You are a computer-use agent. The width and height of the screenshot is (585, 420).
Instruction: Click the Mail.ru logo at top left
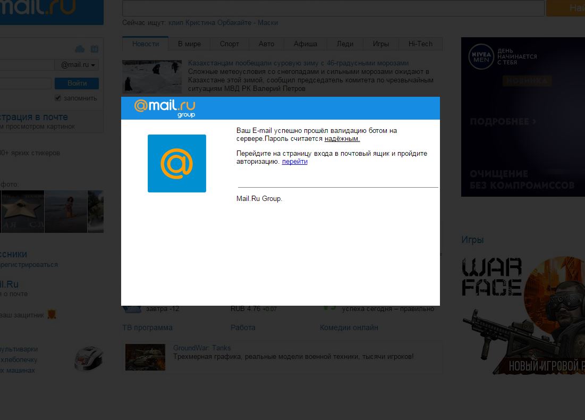[x=52, y=11]
